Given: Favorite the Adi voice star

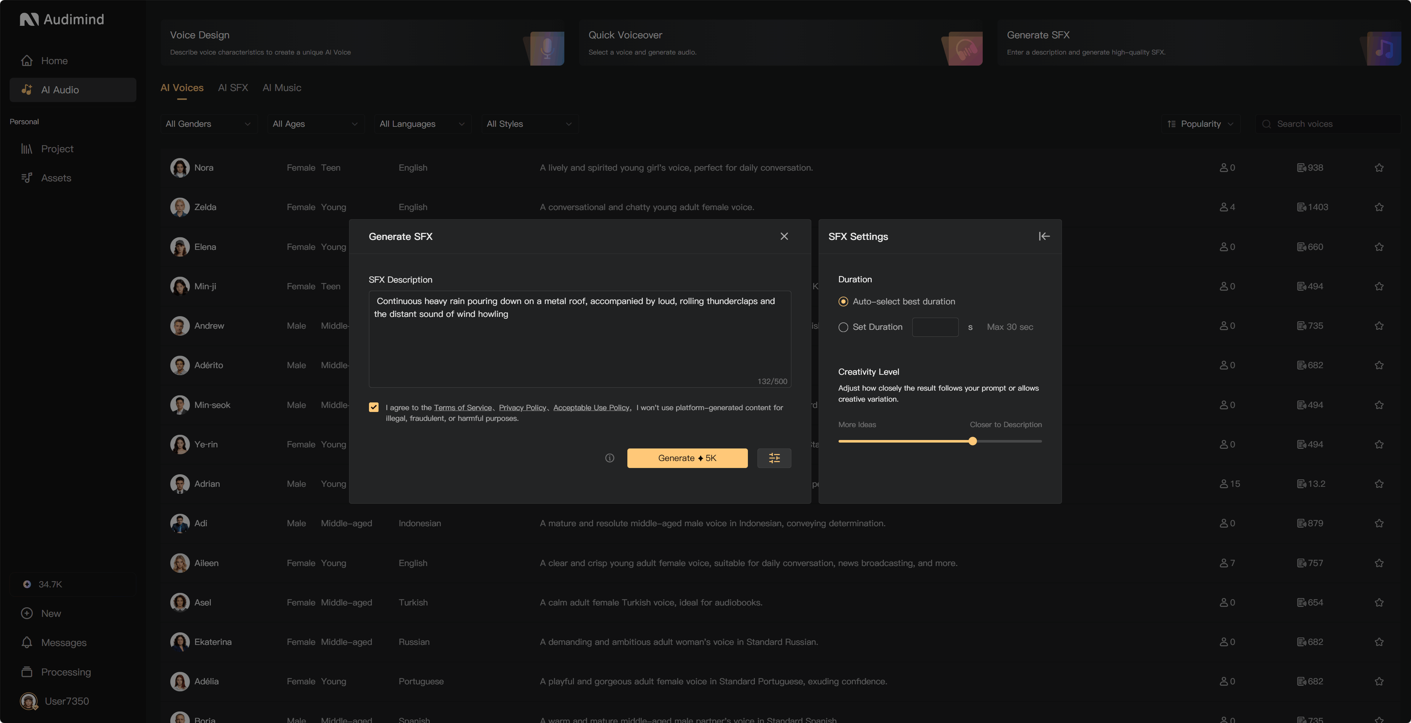Looking at the screenshot, I should pyautogui.click(x=1379, y=524).
